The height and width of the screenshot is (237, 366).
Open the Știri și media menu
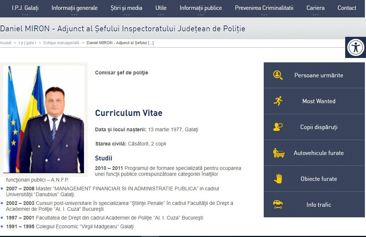tap(126, 8)
